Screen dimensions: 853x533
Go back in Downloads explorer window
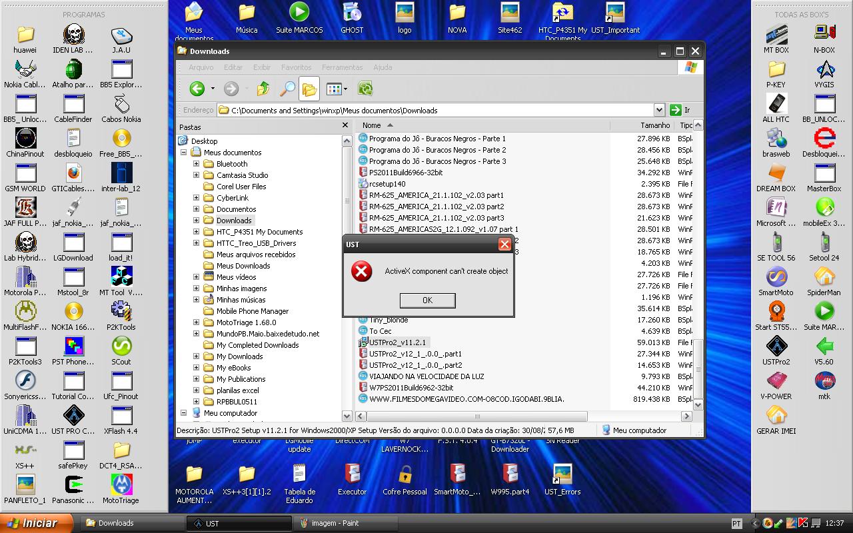pos(197,89)
